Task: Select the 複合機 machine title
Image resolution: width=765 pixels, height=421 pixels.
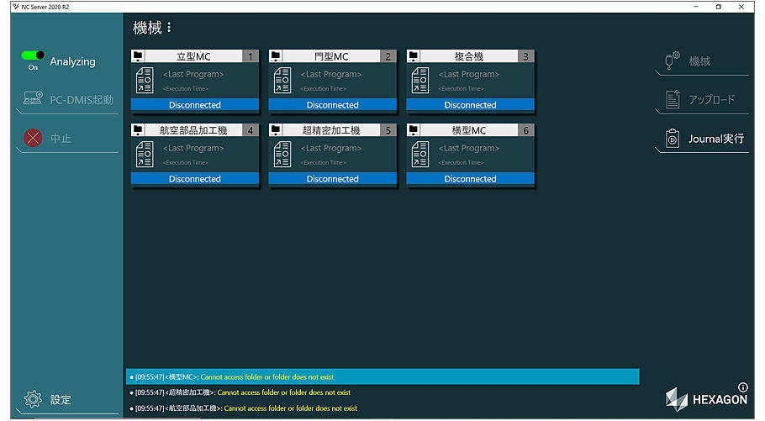Action: (x=469, y=56)
